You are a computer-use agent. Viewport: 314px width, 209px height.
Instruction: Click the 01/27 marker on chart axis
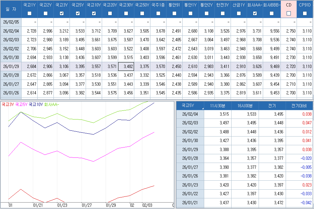pos(87,205)
